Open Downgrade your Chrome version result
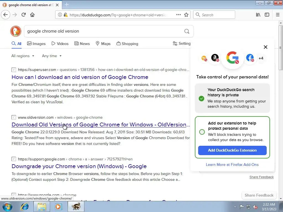The height and width of the screenshot is (212, 283). 79,166
